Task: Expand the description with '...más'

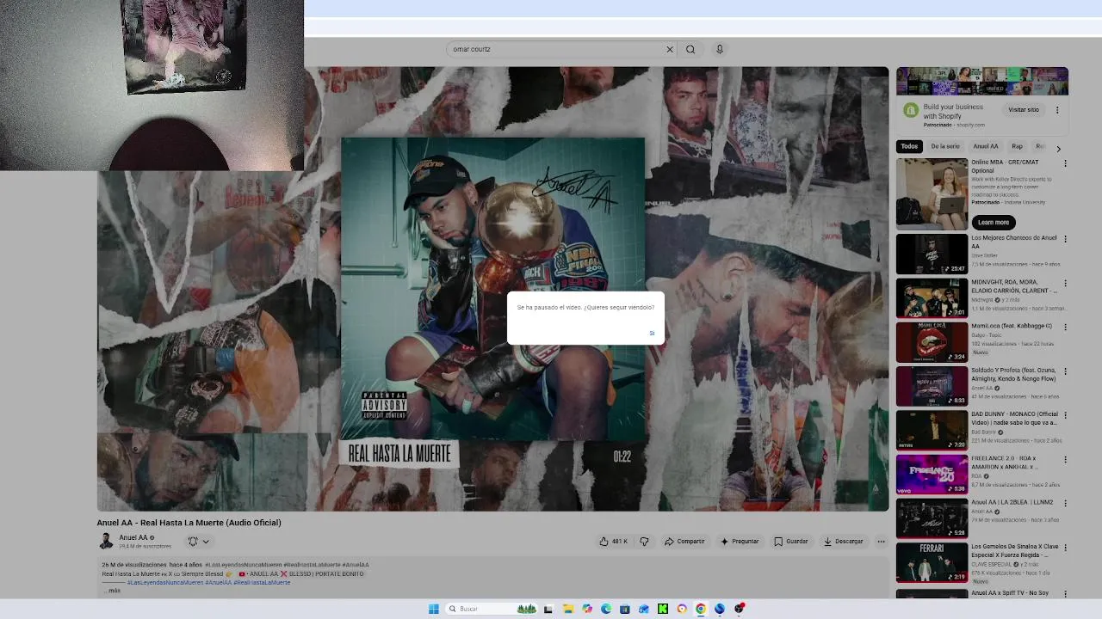Action: pos(112,591)
